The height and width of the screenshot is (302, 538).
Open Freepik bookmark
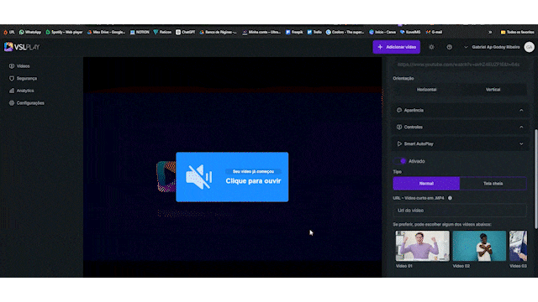pos(294,32)
